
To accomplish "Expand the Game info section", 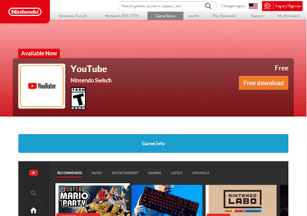I will coord(153,143).
